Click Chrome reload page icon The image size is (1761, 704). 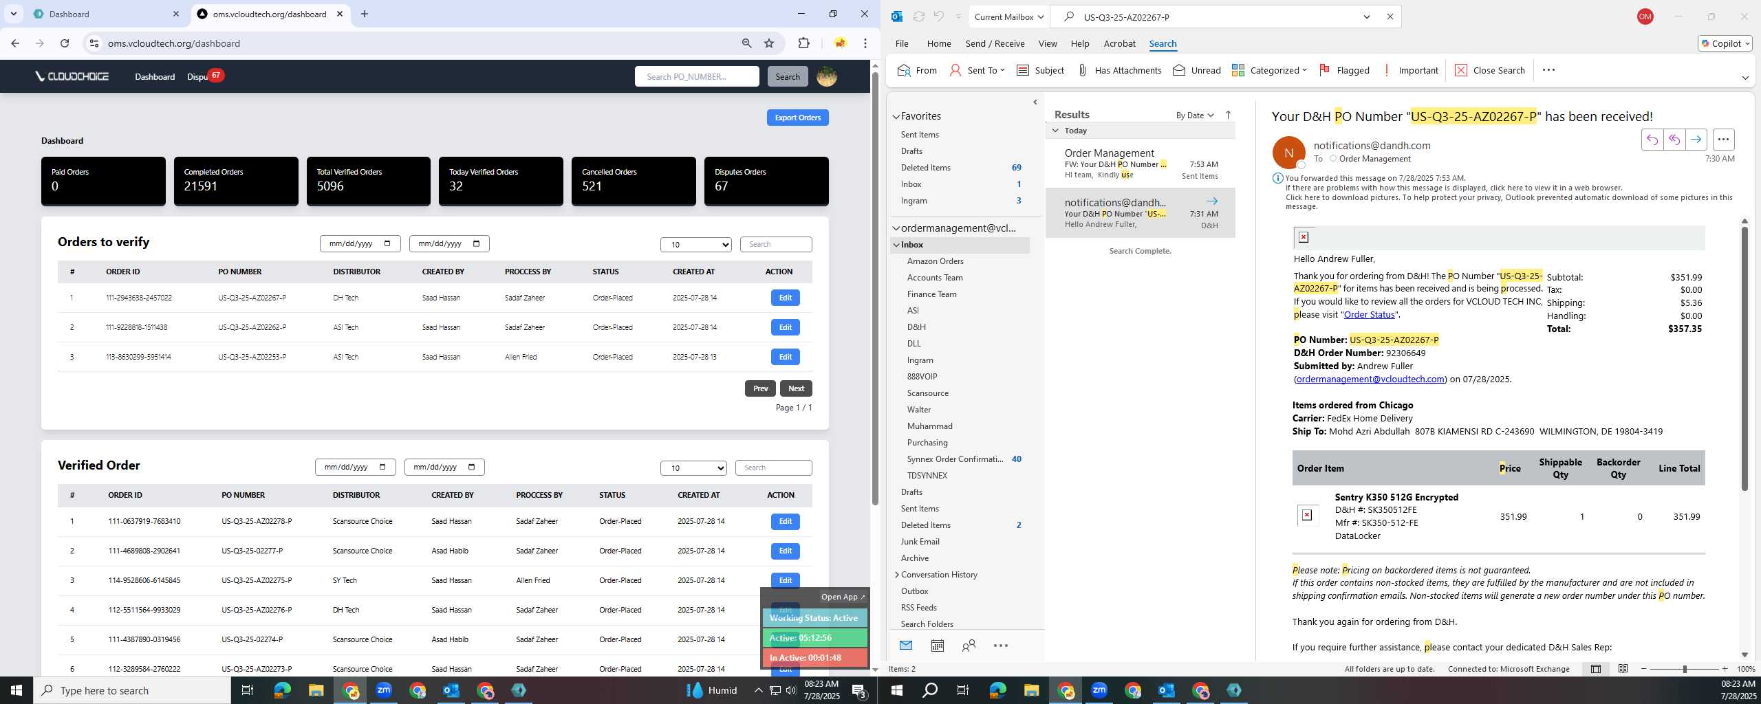[65, 43]
